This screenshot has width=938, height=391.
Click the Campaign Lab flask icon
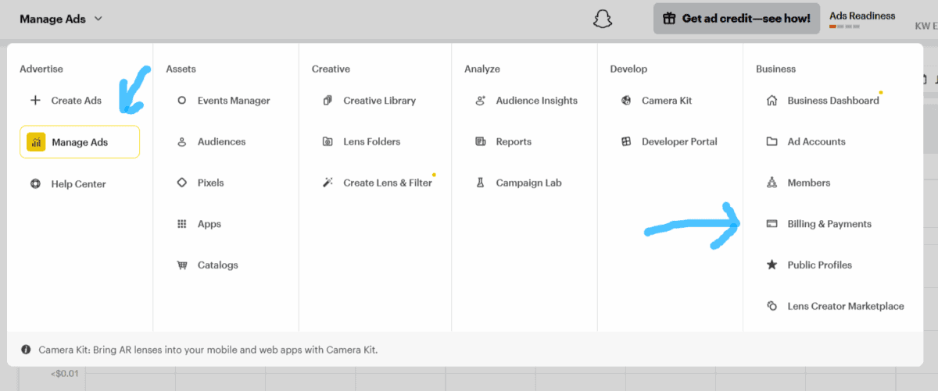click(481, 183)
